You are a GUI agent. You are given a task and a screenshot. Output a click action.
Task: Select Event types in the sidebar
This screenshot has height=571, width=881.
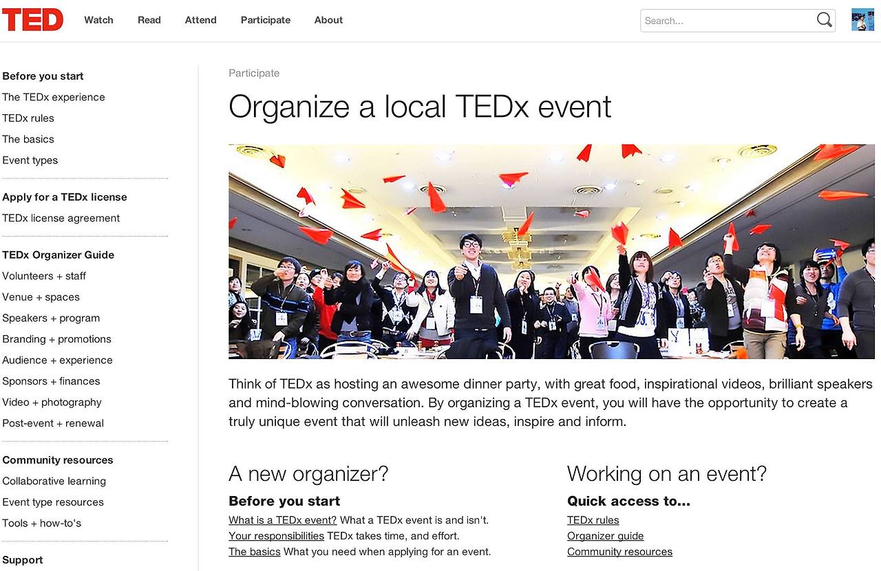(x=30, y=160)
